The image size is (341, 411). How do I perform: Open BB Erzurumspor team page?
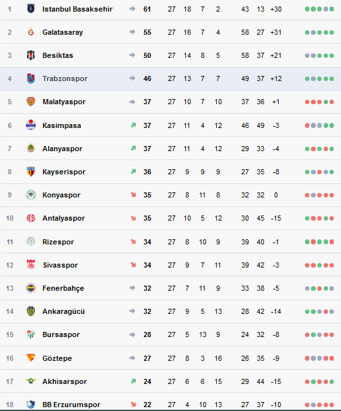point(71,405)
